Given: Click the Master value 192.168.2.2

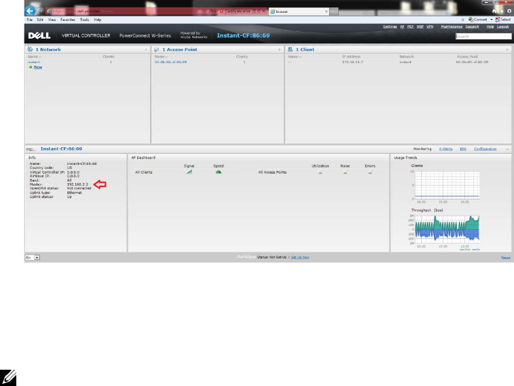Looking at the screenshot, I should pos(77,185).
